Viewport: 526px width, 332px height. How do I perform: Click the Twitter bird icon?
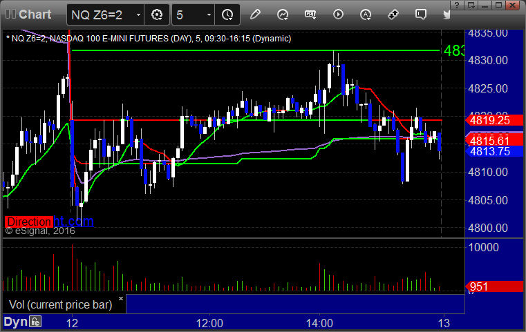pyautogui.click(x=447, y=14)
